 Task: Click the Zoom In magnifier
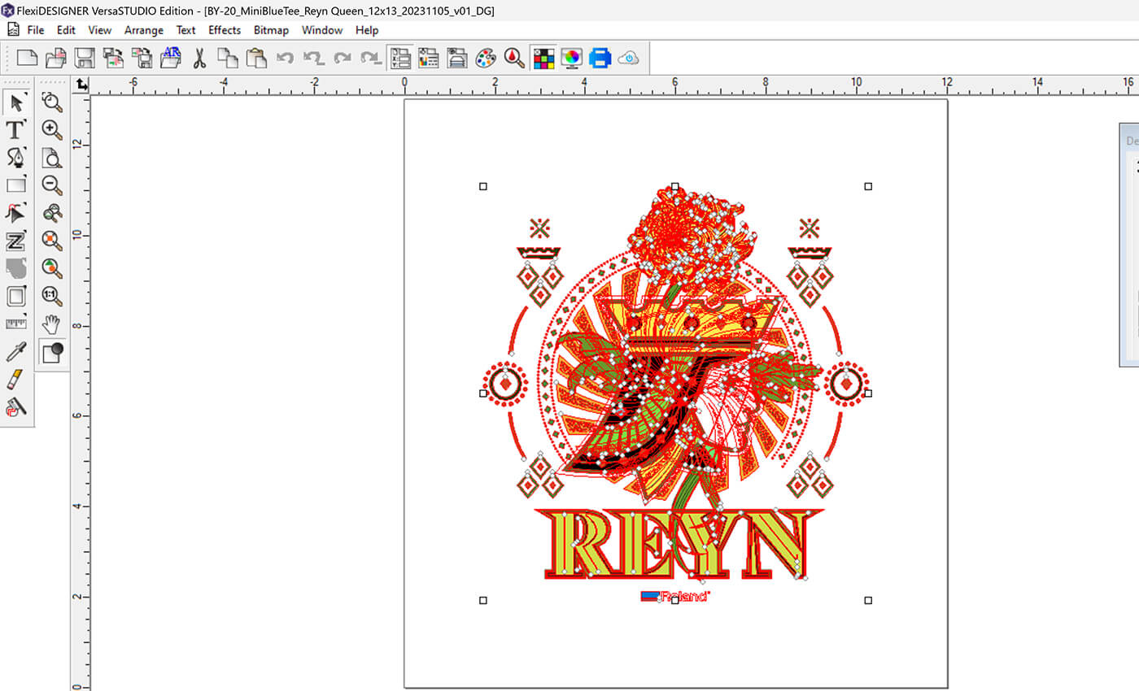pos(52,130)
